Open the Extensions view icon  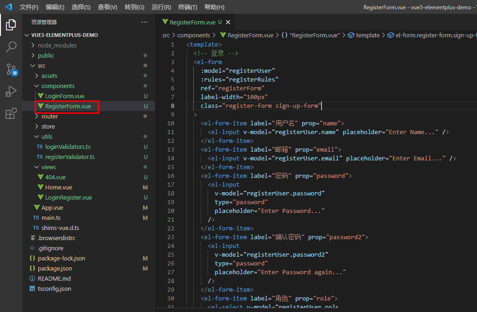[11, 113]
